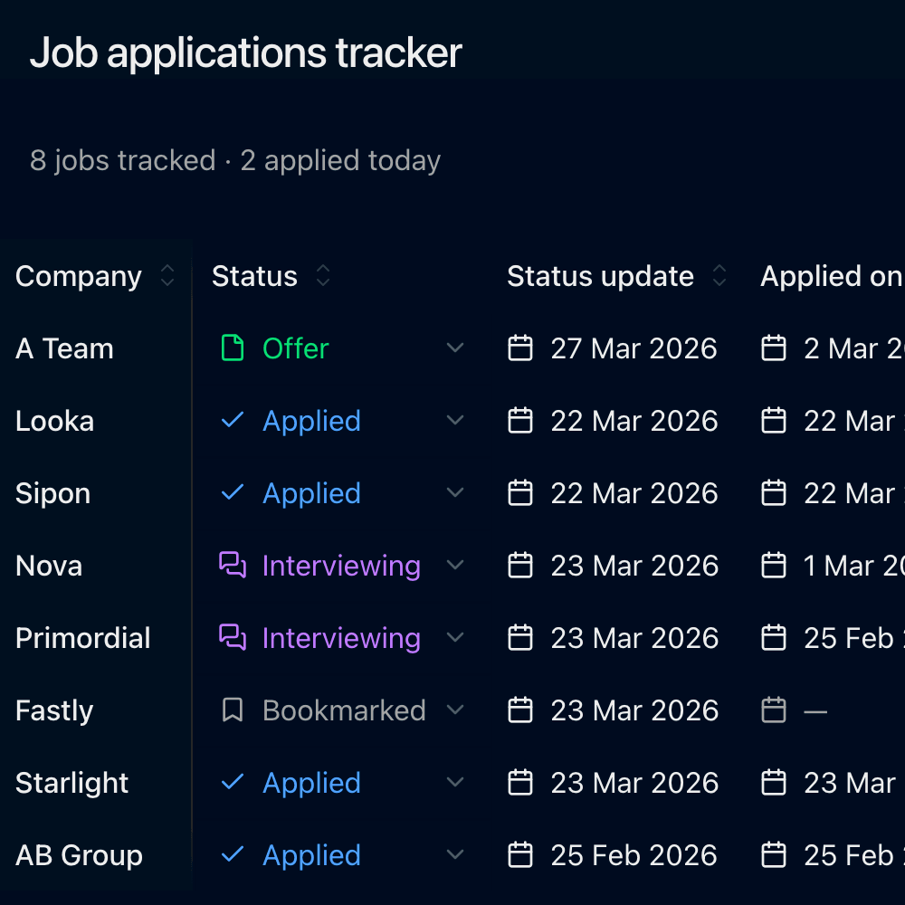The height and width of the screenshot is (905, 905).
Task: Click the bookmark icon for Fastly's status
Action: click(233, 710)
